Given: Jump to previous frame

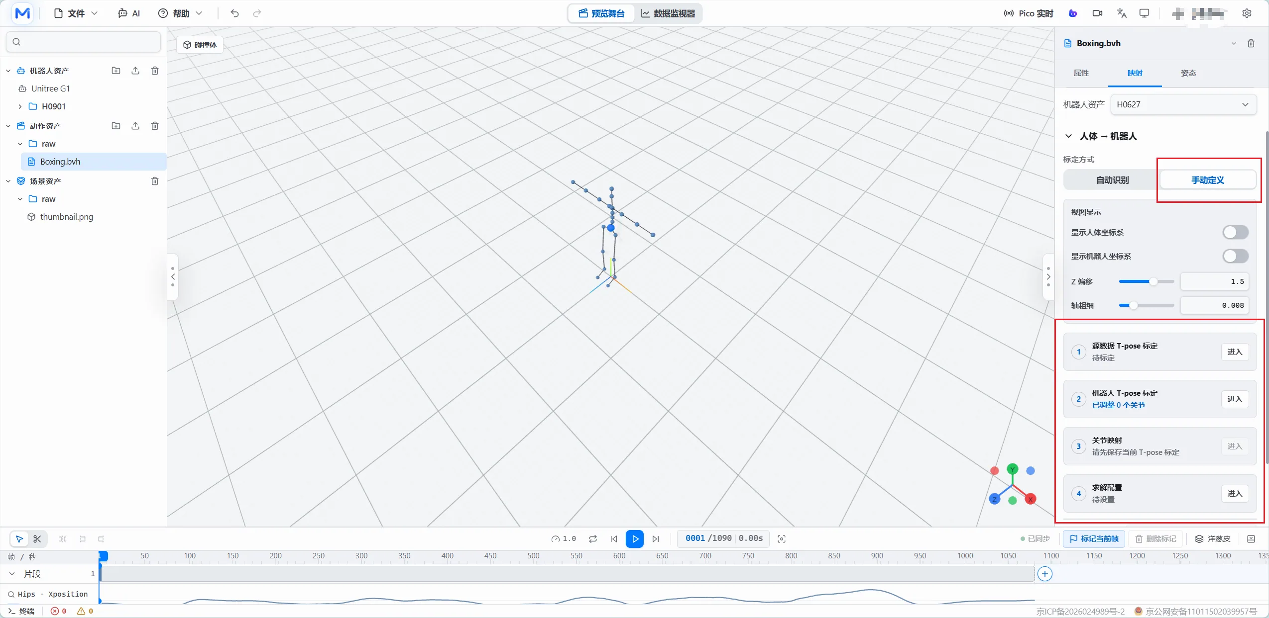Looking at the screenshot, I should (x=614, y=539).
